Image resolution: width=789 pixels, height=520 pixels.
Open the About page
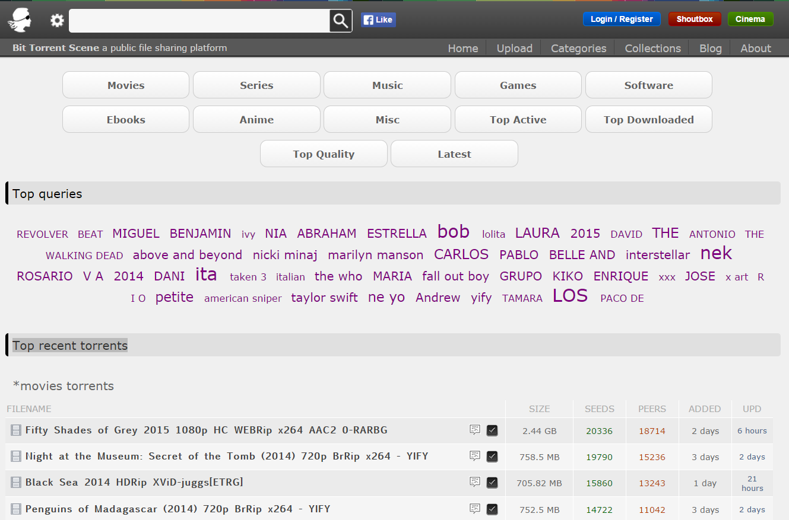click(x=756, y=49)
